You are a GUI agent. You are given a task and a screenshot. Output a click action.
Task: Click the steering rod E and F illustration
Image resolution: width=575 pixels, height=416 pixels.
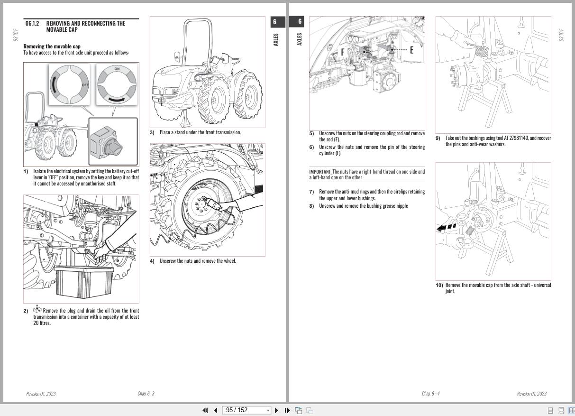coord(367,73)
